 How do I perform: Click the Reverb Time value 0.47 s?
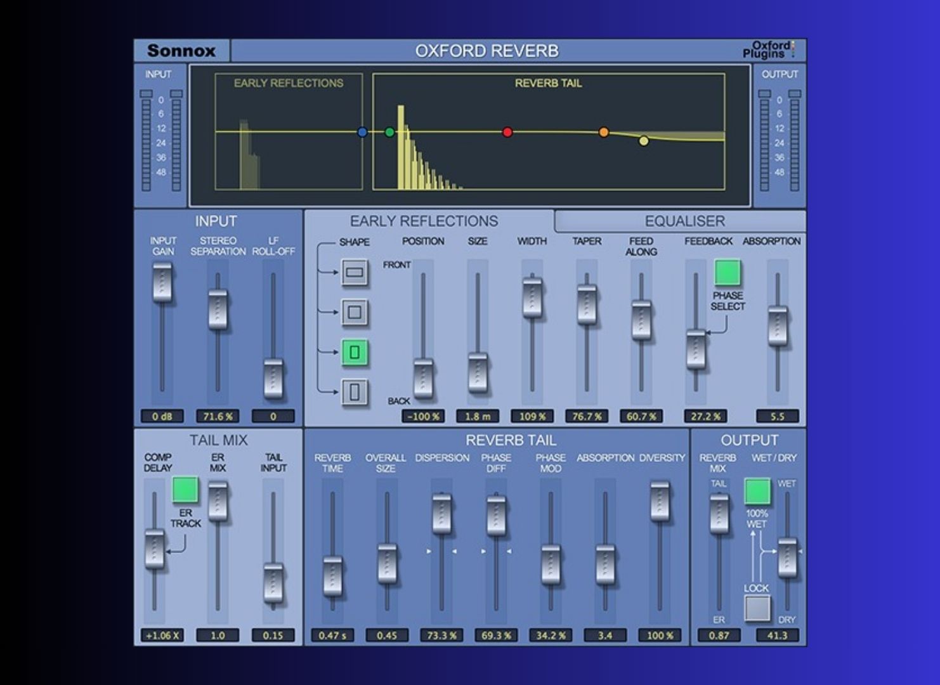(x=332, y=636)
